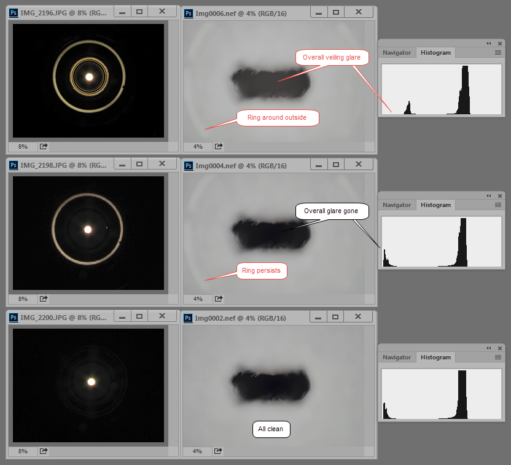511x465 pixels.
Task: Click Photoshop icon in IMG_2196.JPG title bar
Action: pyautogui.click(x=14, y=13)
